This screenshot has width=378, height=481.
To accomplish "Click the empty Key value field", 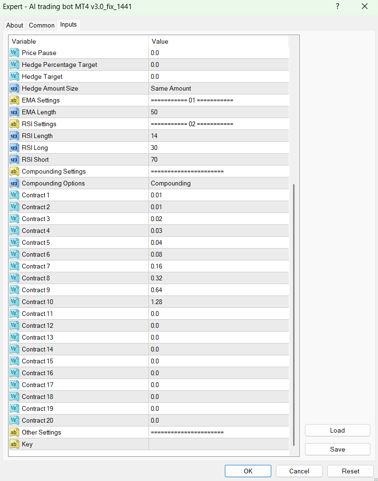I will click(219, 444).
